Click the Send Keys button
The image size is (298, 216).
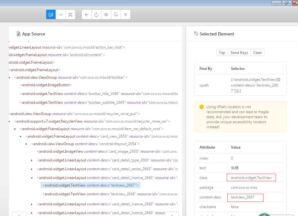point(239,53)
